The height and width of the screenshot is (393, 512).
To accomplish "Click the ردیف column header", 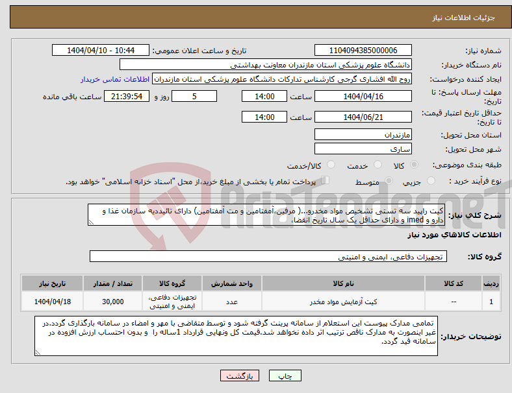I will coord(491,283).
